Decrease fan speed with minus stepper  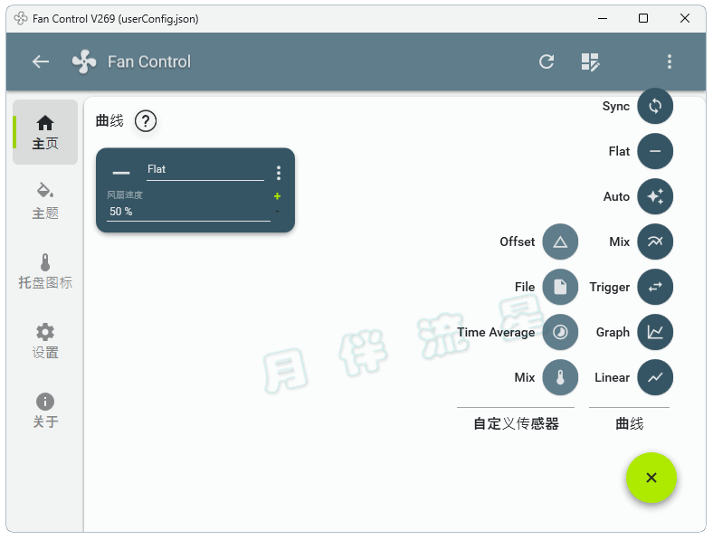click(277, 212)
